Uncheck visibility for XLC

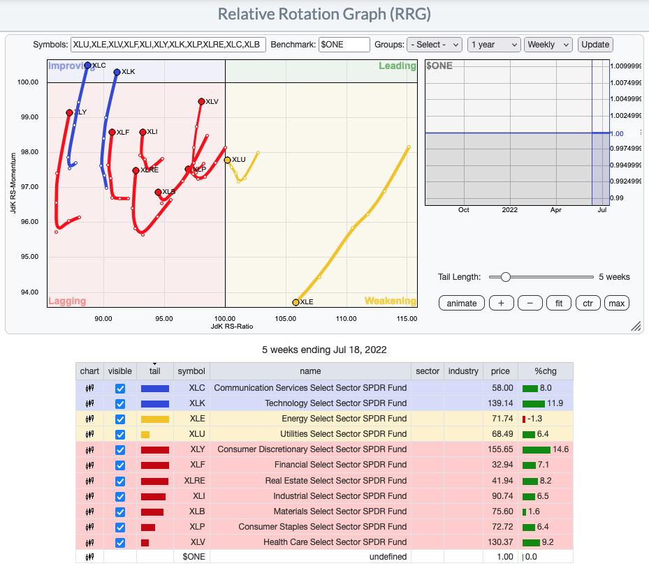[x=120, y=388]
